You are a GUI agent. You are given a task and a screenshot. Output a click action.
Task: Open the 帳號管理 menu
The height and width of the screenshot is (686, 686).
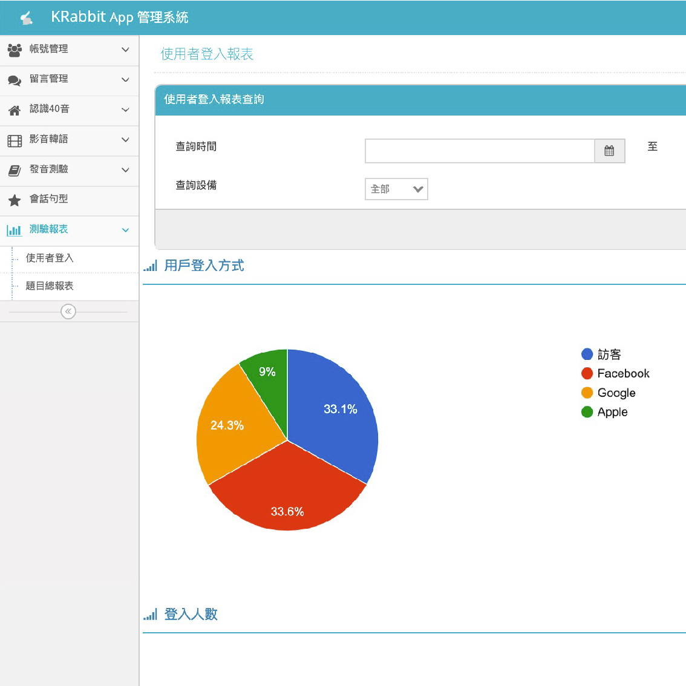pos(69,50)
